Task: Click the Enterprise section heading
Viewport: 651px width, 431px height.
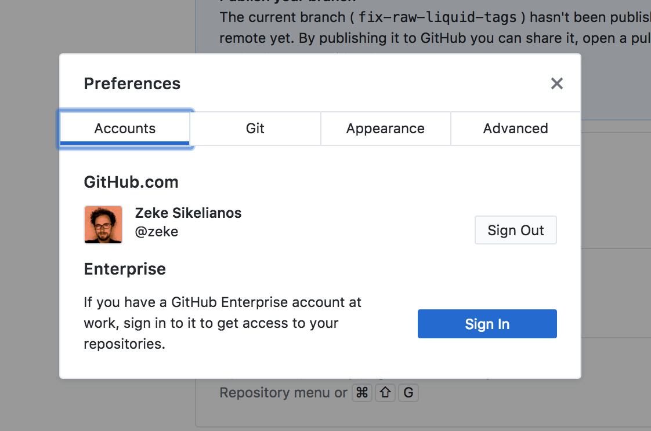Action: [x=124, y=269]
